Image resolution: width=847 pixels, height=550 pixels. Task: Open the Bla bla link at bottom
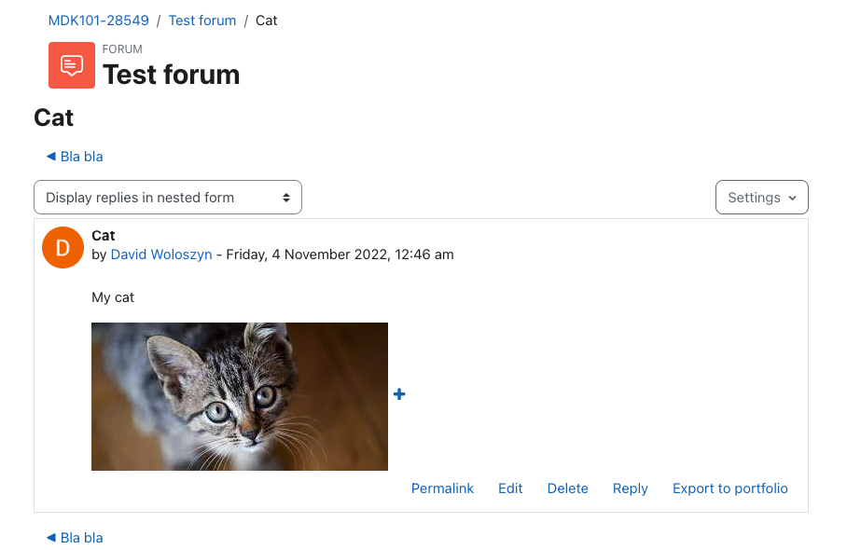coord(81,538)
